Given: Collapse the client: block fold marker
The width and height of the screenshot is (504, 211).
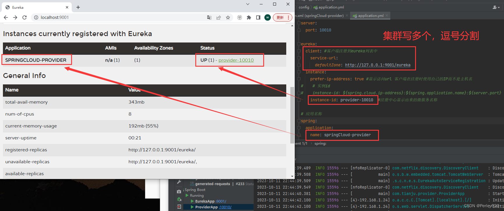Looking at the screenshot, I should (299, 51).
